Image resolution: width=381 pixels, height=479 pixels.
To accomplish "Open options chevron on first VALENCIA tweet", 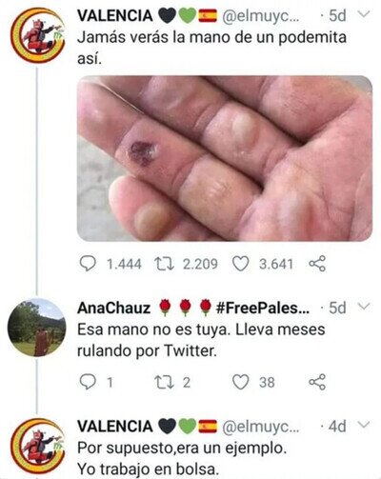I will [364, 14].
